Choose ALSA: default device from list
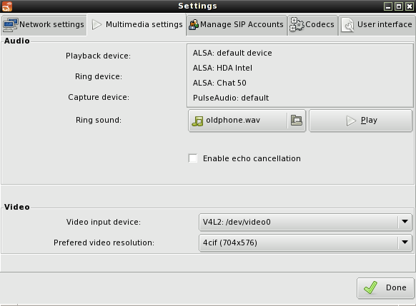Image resolution: width=416 pixels, height=306 pixels. [299, 53]
